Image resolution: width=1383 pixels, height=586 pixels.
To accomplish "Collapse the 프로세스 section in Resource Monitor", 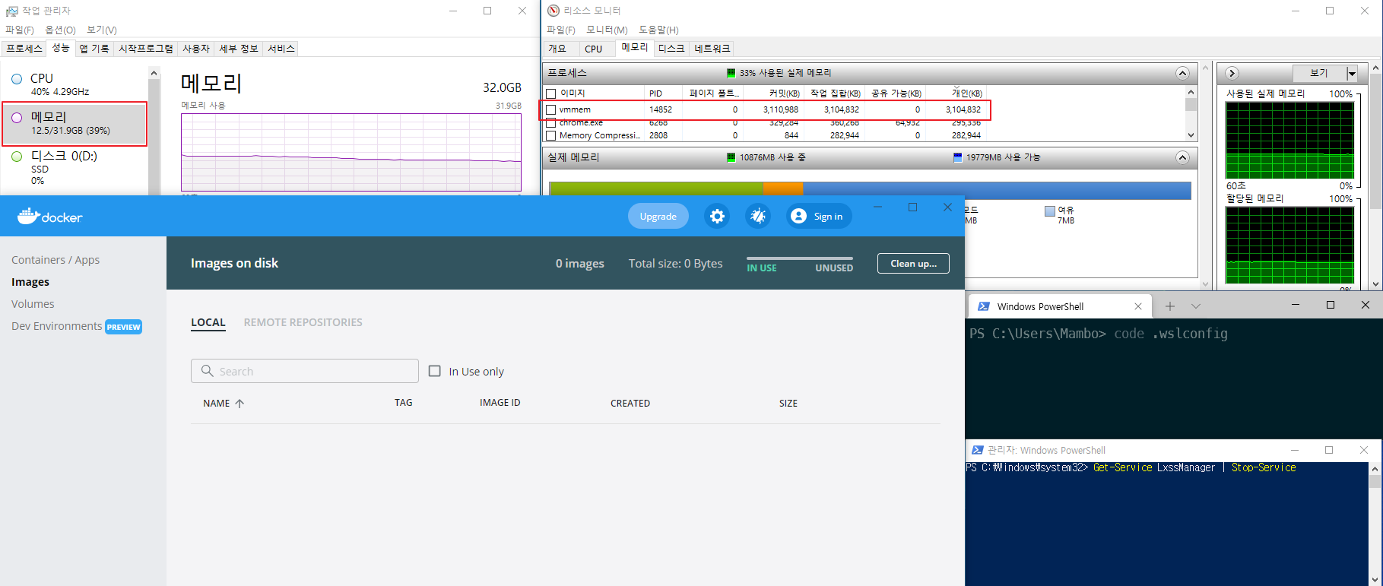I will click(x=1182, y=73).
